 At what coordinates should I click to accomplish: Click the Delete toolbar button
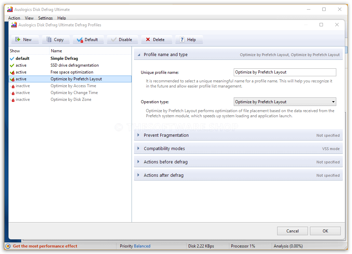(x=157, y=40)
